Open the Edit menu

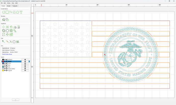pos(5,3)
